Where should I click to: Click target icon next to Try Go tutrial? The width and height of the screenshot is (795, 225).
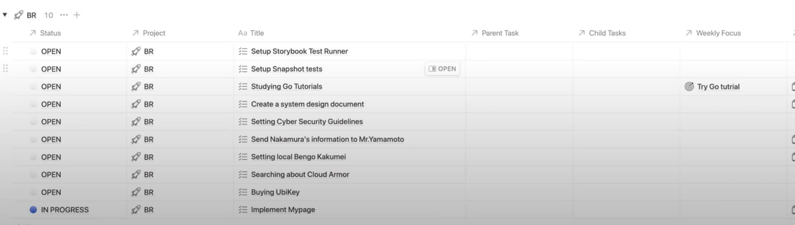pyautogui.click(x=689, y=86)
